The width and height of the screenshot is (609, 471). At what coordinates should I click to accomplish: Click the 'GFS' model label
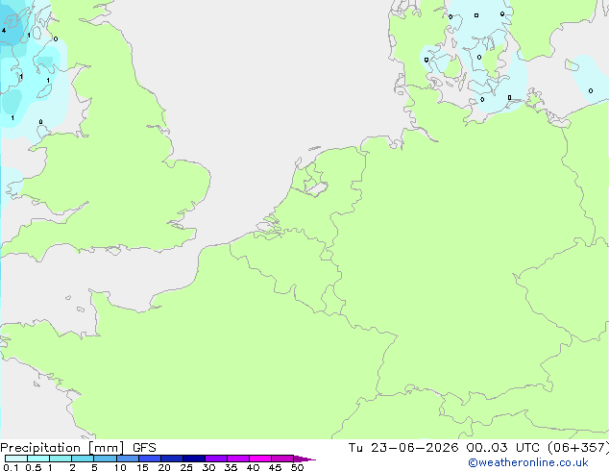tap(144, 448)
